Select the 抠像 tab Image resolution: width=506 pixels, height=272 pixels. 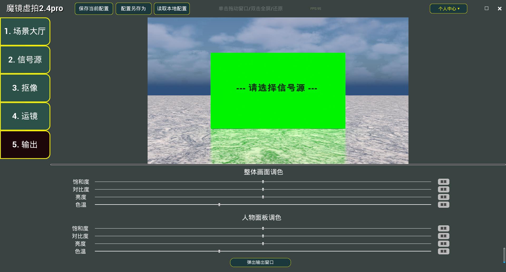coord(25,88)
